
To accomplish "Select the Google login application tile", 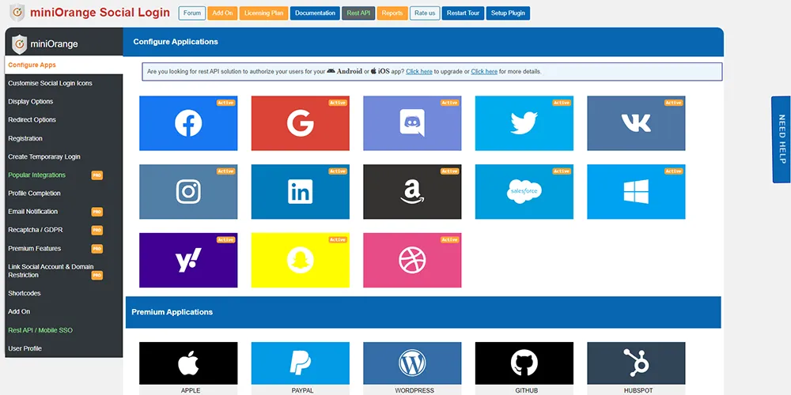I will point(300,123).
